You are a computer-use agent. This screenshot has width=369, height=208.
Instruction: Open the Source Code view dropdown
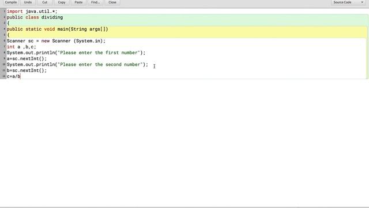click(348, 2)
